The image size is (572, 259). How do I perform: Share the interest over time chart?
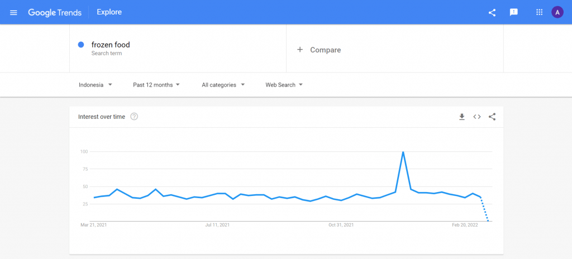point(492,117)
